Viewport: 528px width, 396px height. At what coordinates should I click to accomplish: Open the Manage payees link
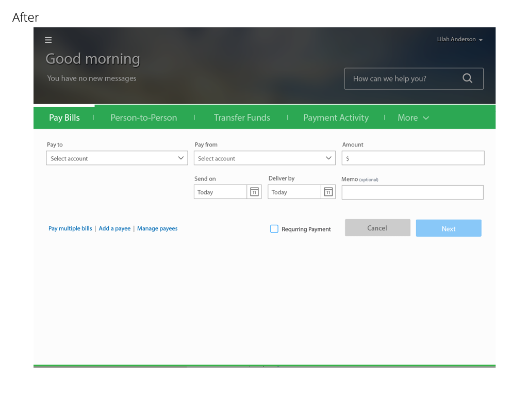pyautogui.click(x=157, y=228)
